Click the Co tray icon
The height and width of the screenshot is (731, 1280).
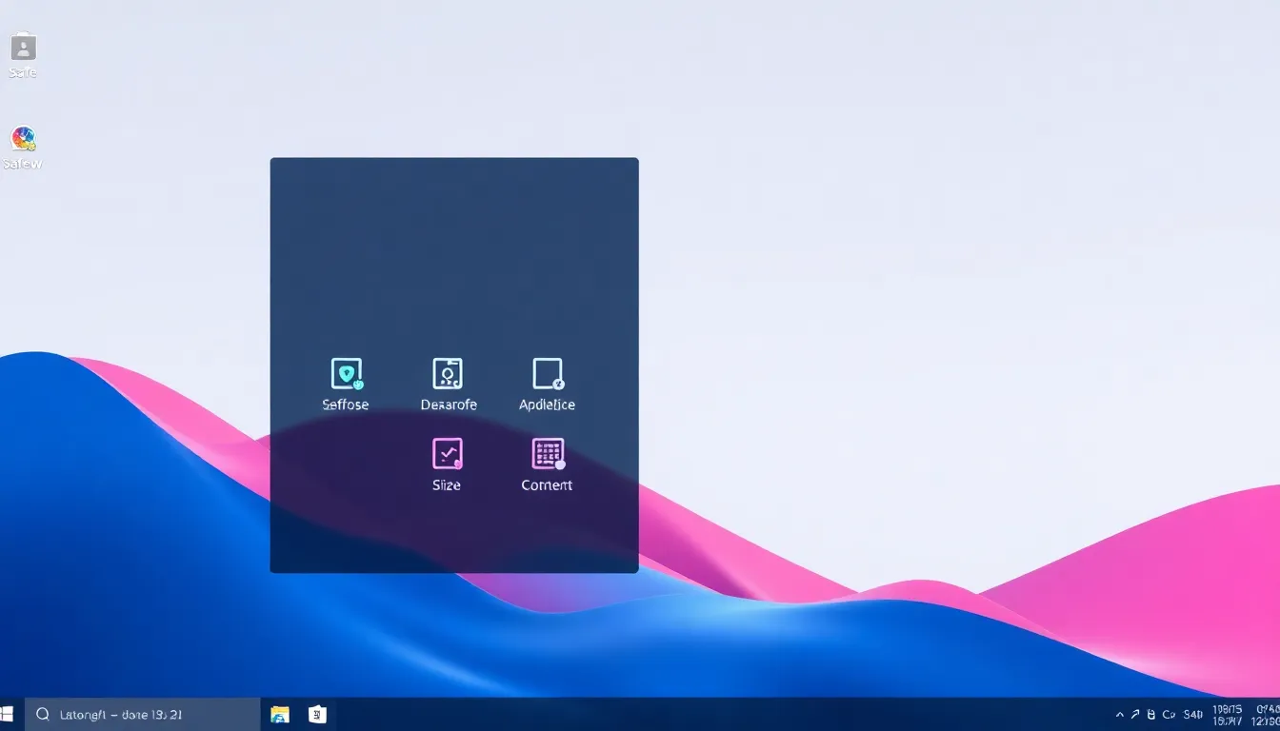[x=1169, y=714]
